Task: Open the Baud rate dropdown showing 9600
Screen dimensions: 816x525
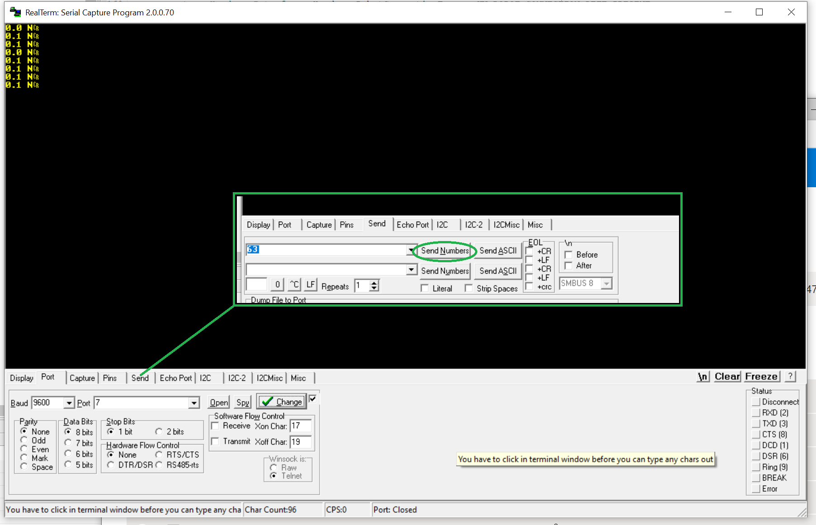Action: pos(69,402)
